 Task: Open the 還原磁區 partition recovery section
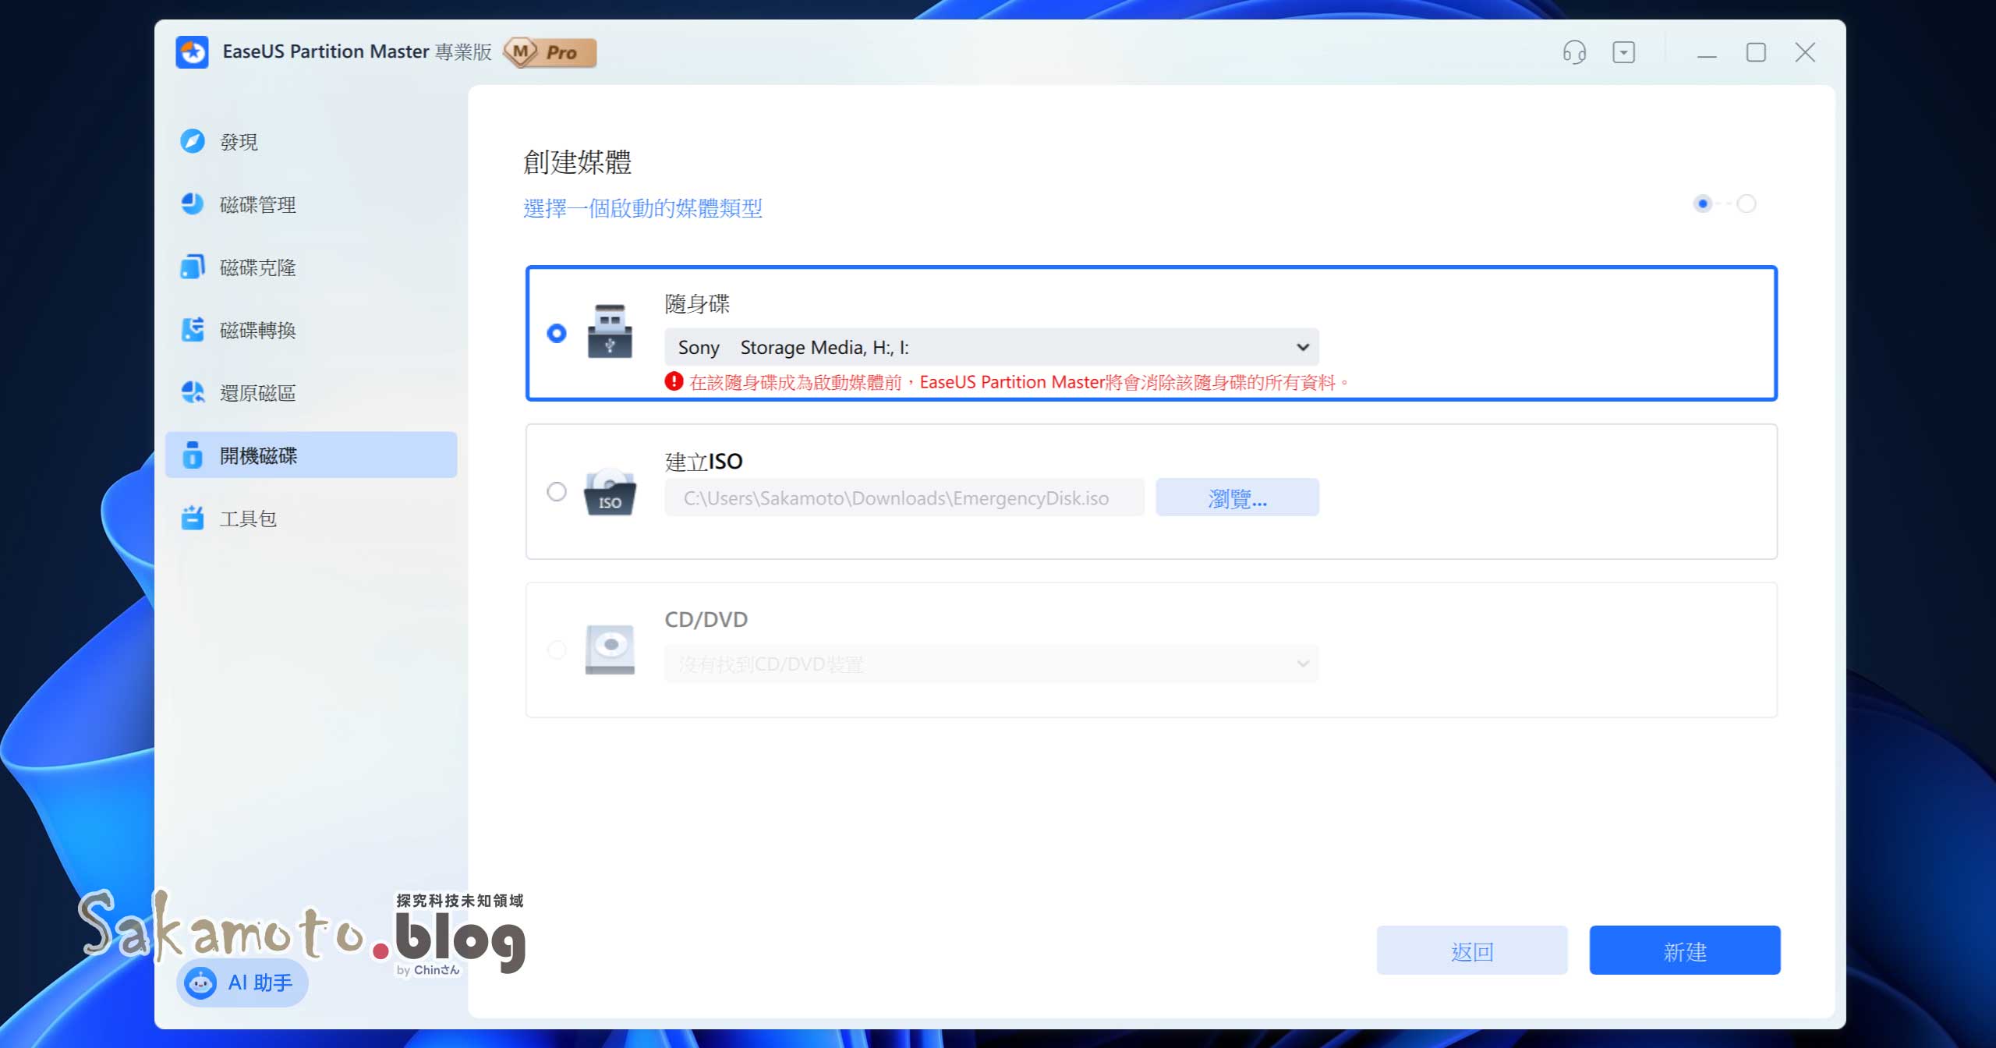257,392
